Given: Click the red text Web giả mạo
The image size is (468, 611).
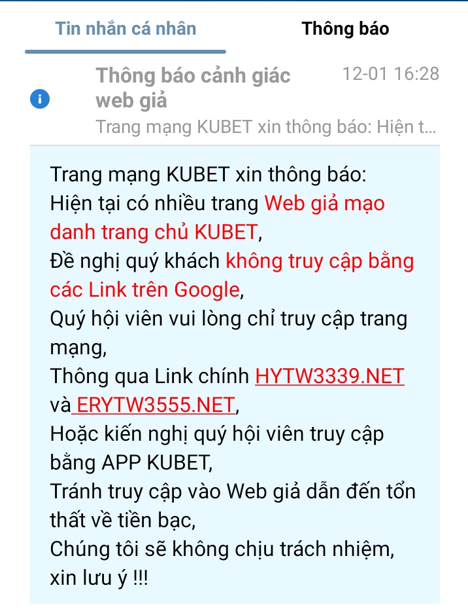Looking at the screenshot, I should tap(324, 204).
